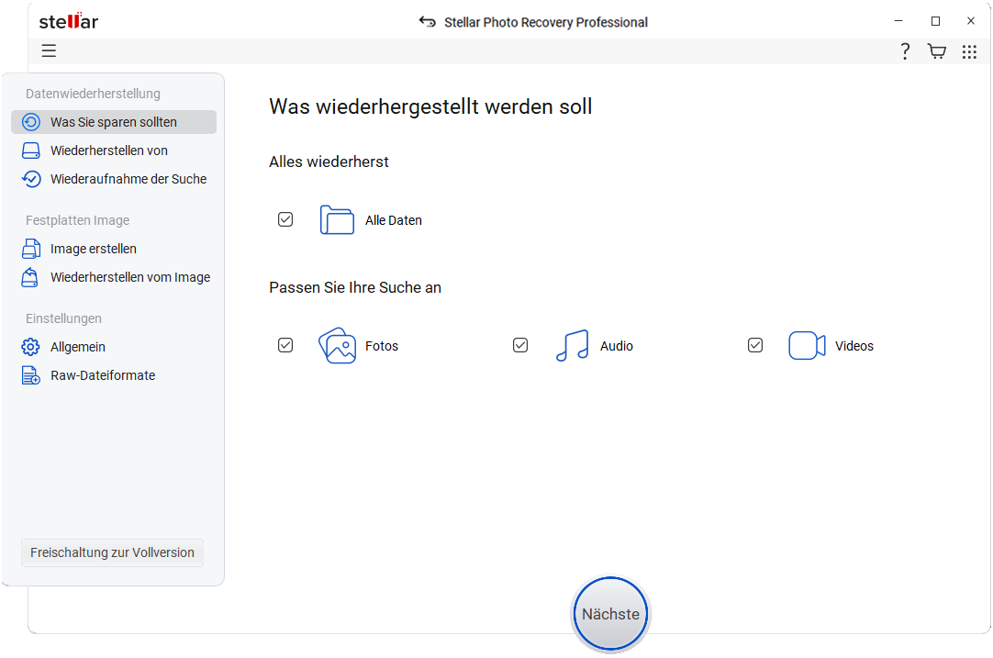This screenshot has height=658, width=993.
Task: Select the Image erstellen disk icon
Action: (x=30, y=249)
